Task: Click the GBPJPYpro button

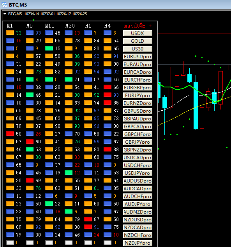Action: pos(138,142)
